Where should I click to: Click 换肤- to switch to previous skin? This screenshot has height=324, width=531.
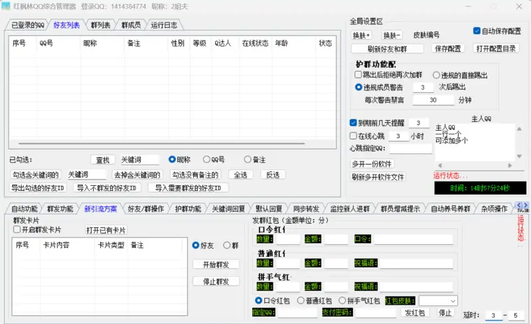coord(392,35)
